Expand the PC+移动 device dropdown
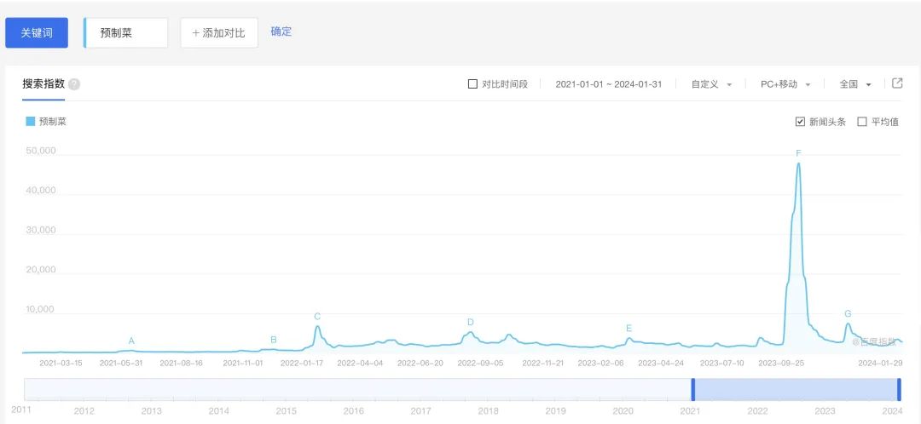Viewport: 921px width, 424px height. (x=785, y=83)
